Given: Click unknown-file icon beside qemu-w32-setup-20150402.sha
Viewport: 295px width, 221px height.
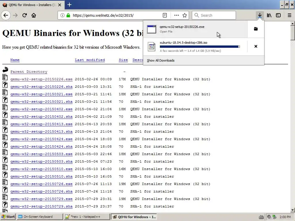Looking at the screenshot, I should pyautogui.click(x=5, y=115).
